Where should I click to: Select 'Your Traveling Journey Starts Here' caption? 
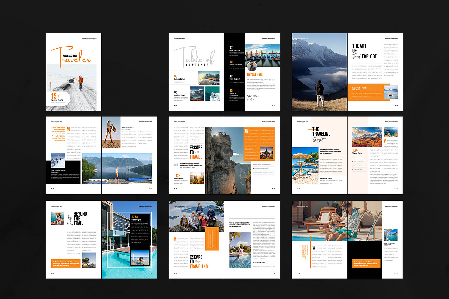pos(58,171)
